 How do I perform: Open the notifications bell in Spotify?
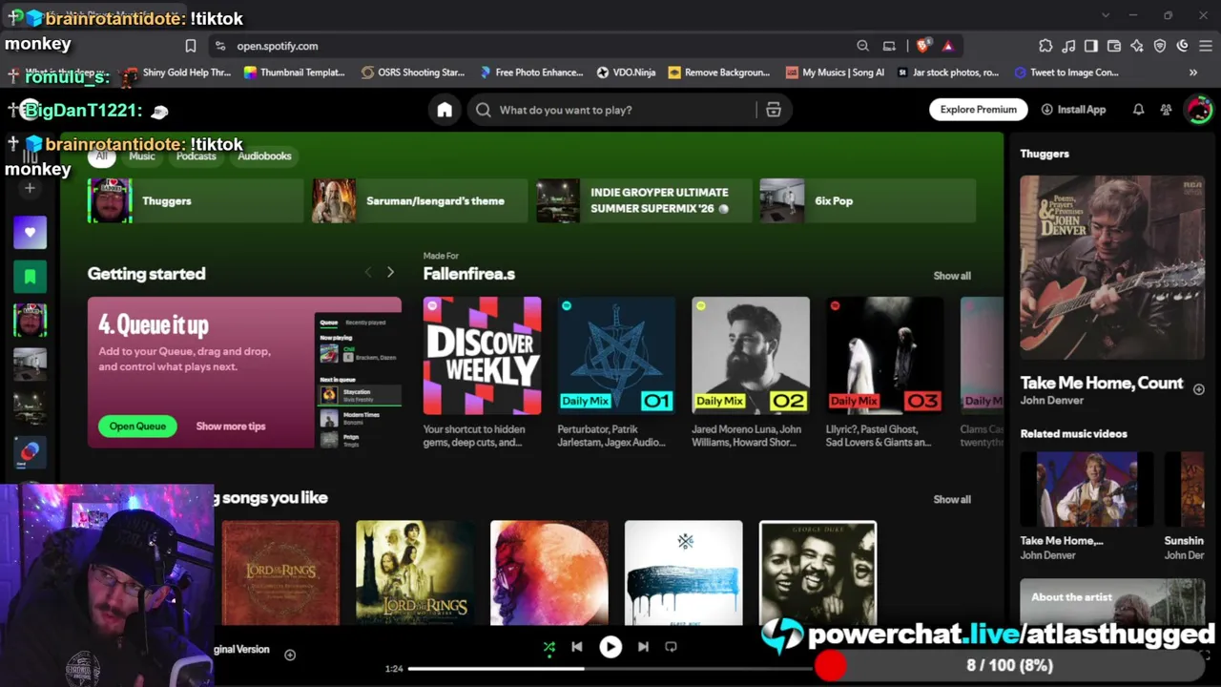point(1138,110)
